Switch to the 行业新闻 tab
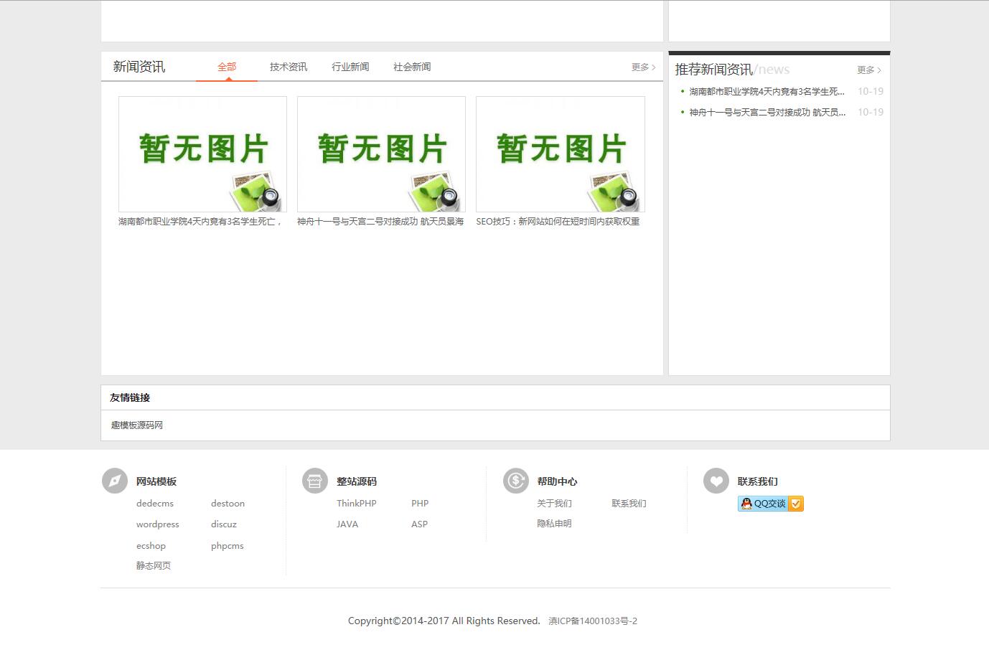This screenshot has height=655, width=989. pos(350,67)
